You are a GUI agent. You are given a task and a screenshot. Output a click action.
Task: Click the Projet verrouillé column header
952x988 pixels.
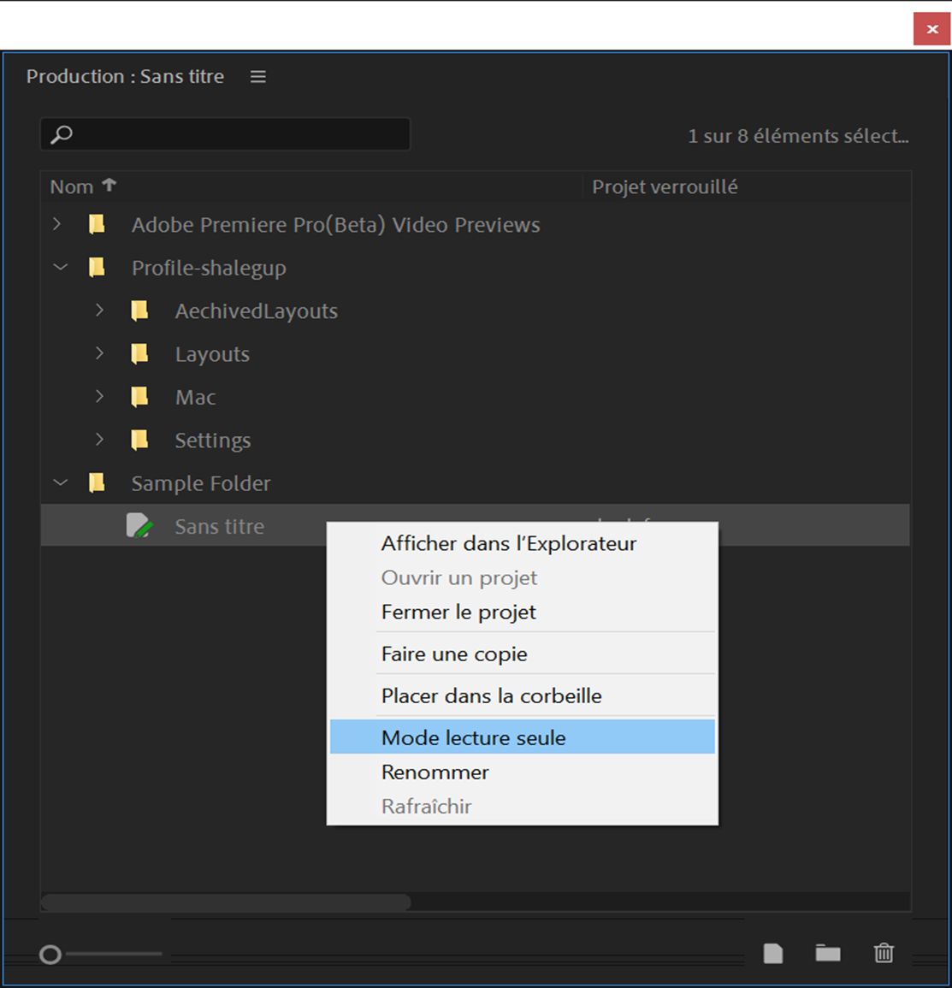pos(666,186)
